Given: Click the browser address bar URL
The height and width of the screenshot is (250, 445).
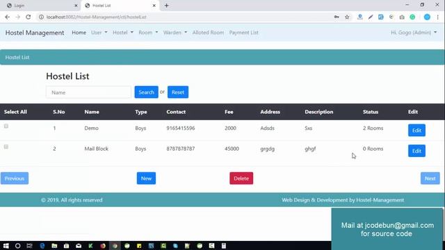Looking at the screenshot, I should pyautogui.click(x=97, y=17).
